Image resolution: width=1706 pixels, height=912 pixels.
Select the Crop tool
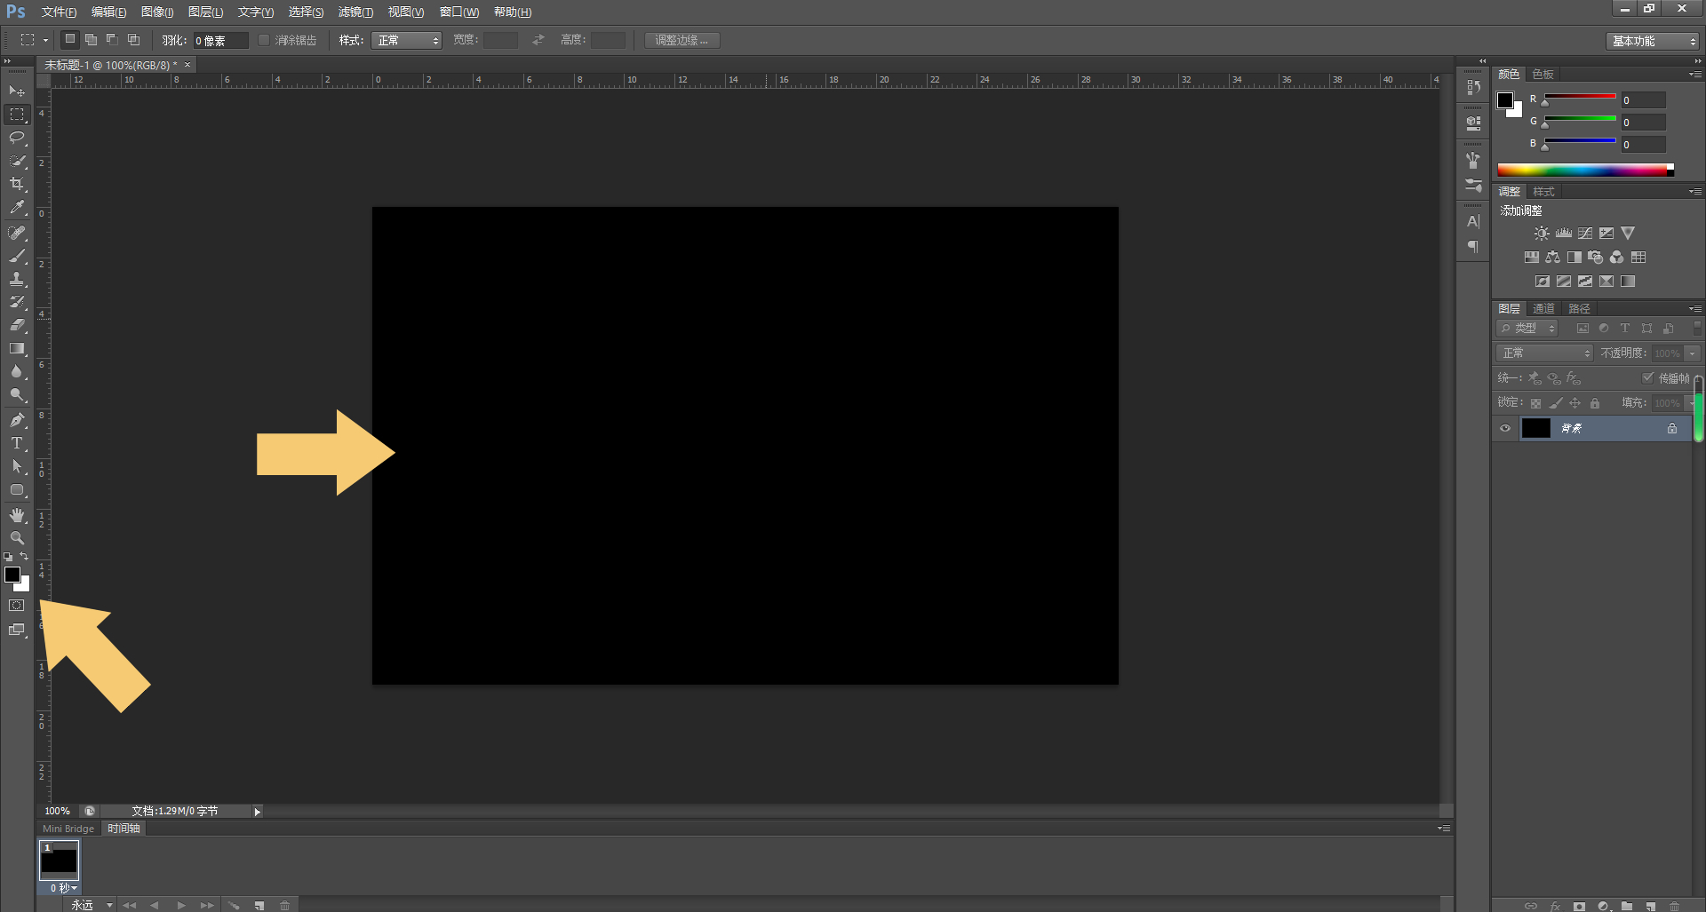pyautogui.click(x=17, y=184)
